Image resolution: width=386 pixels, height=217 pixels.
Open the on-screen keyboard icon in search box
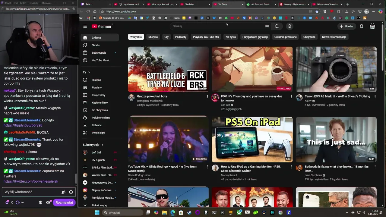[267, 26]
